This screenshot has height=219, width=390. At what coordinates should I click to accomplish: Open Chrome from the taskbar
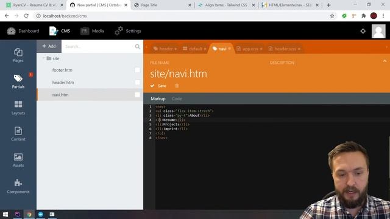[x=29, y=214]
